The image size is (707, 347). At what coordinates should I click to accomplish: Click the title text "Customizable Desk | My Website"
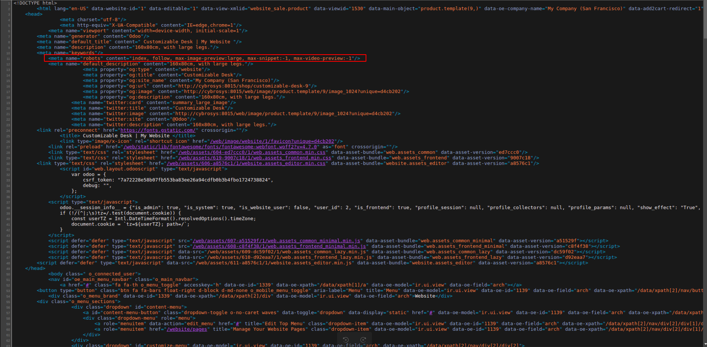tap(126, 136)
